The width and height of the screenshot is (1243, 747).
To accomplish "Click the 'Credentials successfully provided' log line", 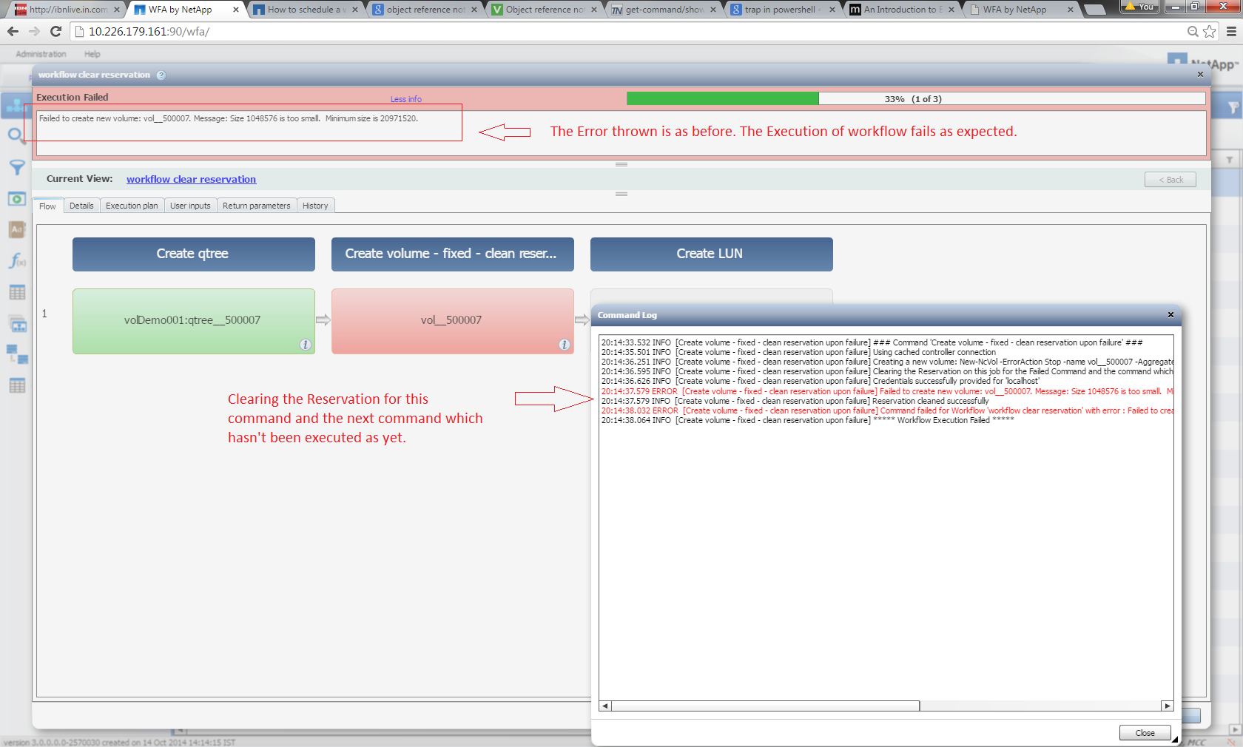I will click(820, 382).
